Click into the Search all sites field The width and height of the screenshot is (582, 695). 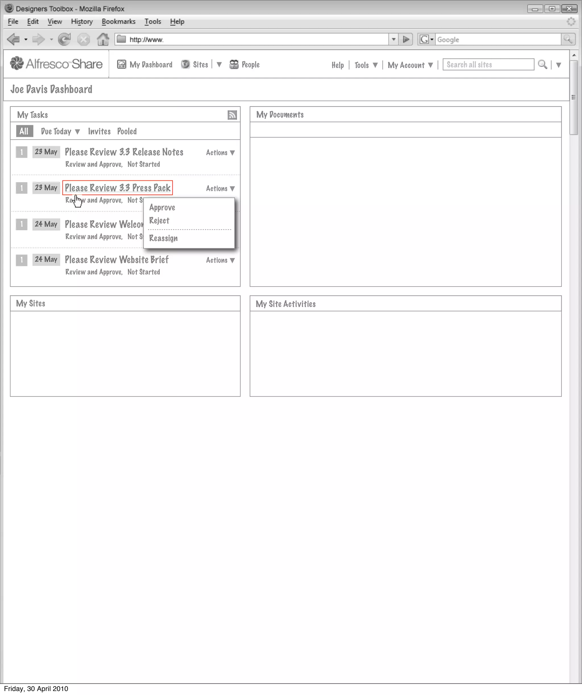pyautogui.click(x=488, y=65)
